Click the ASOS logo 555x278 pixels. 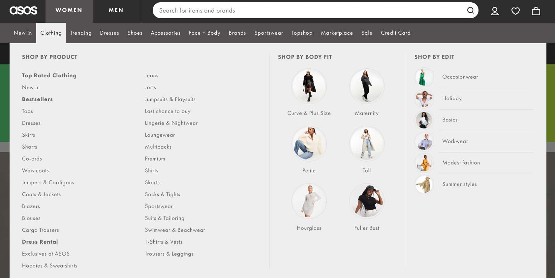point(23,11)
